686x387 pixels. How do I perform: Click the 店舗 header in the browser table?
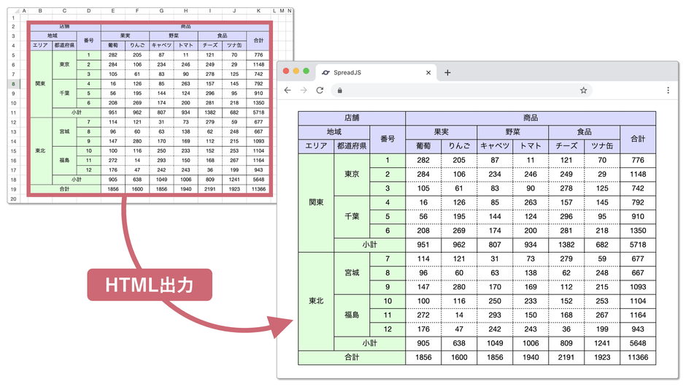pos(352,118)
